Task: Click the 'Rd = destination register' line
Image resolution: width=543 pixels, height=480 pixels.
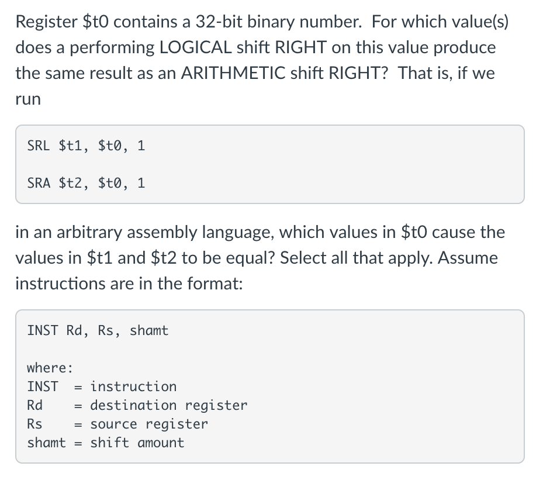Action: (137, 405)
